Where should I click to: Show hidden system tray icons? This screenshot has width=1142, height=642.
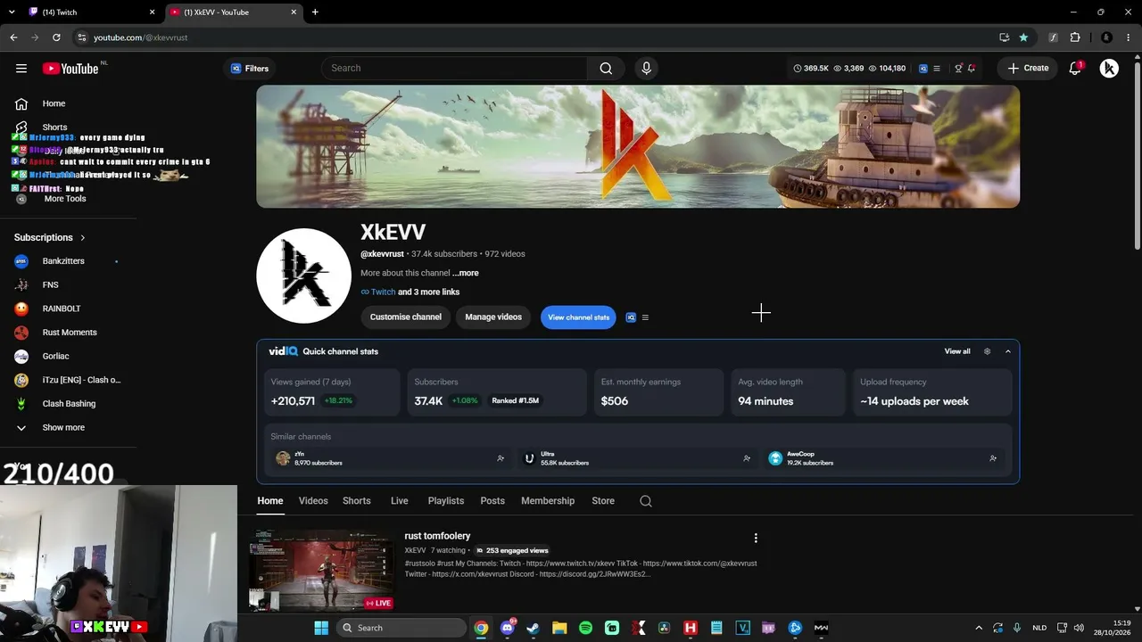pyautogui.click(x=979, y=628)
